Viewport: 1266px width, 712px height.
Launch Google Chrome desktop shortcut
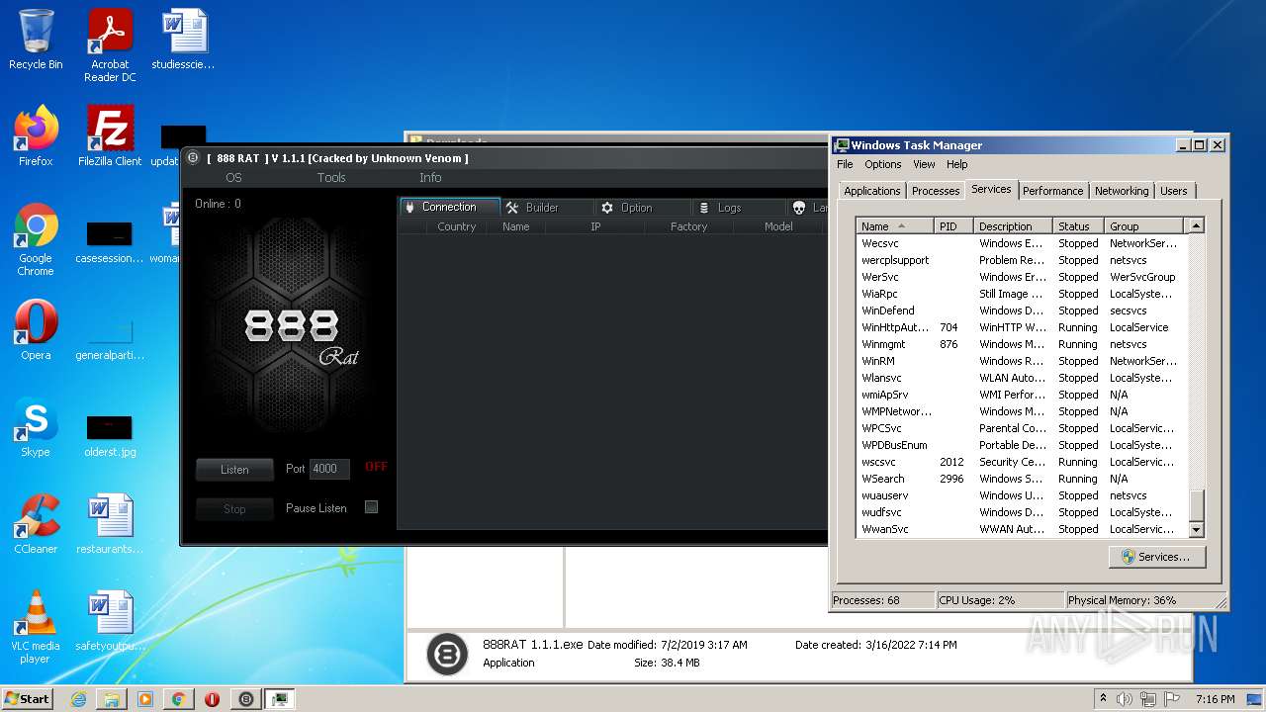click(36, 239)
